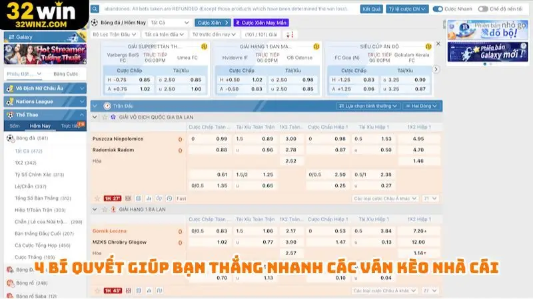Image resolution: width=533 pixels, height=299 pixels.
Task: Open match history clock icon for Puszcza match
Action: point(169,198)
